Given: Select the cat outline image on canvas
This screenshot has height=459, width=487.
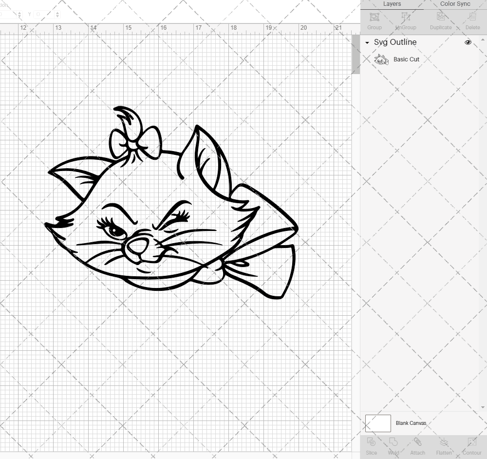Looking at the screenshot, I should (171, 203).
